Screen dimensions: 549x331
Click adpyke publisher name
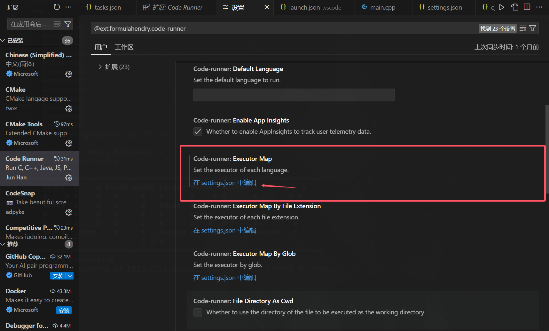[x=15, y=212]
